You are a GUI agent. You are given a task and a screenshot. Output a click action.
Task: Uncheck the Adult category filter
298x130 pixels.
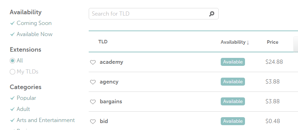20,109
